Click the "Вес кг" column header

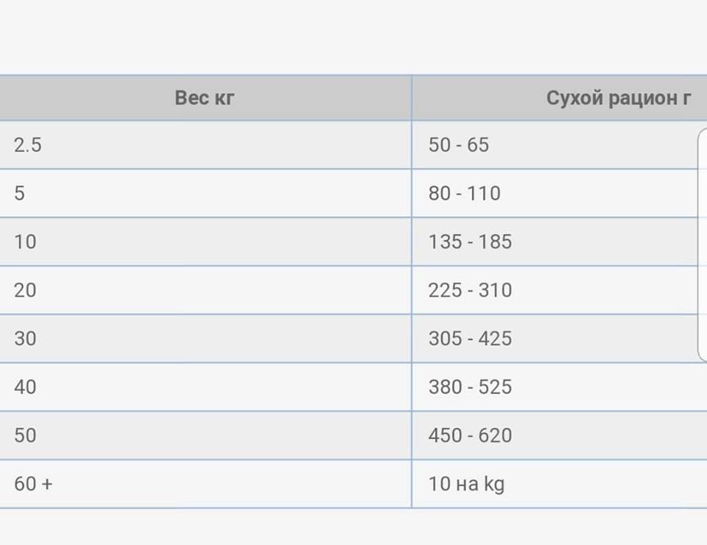205,98
